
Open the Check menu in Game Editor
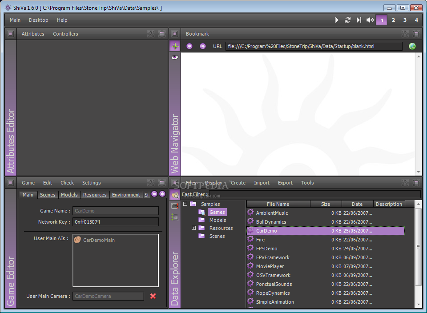(67, 183)
